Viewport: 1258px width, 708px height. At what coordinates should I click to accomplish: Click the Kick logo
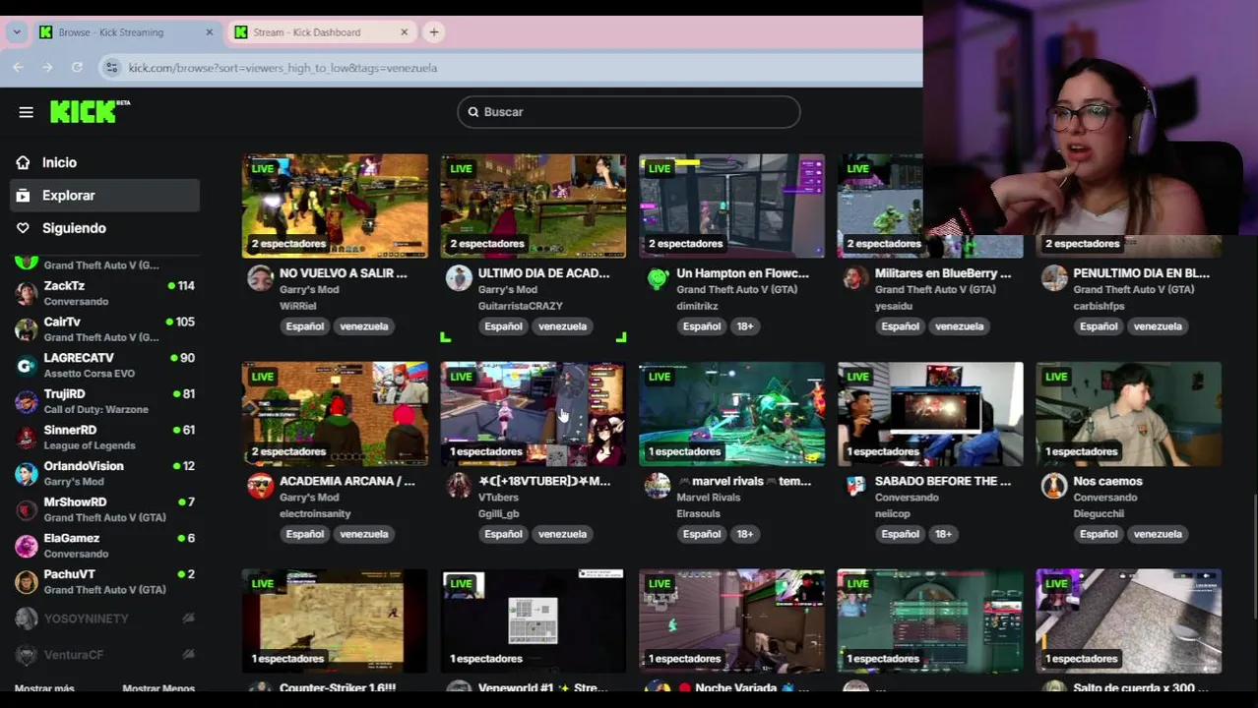[x=89, y=111]
